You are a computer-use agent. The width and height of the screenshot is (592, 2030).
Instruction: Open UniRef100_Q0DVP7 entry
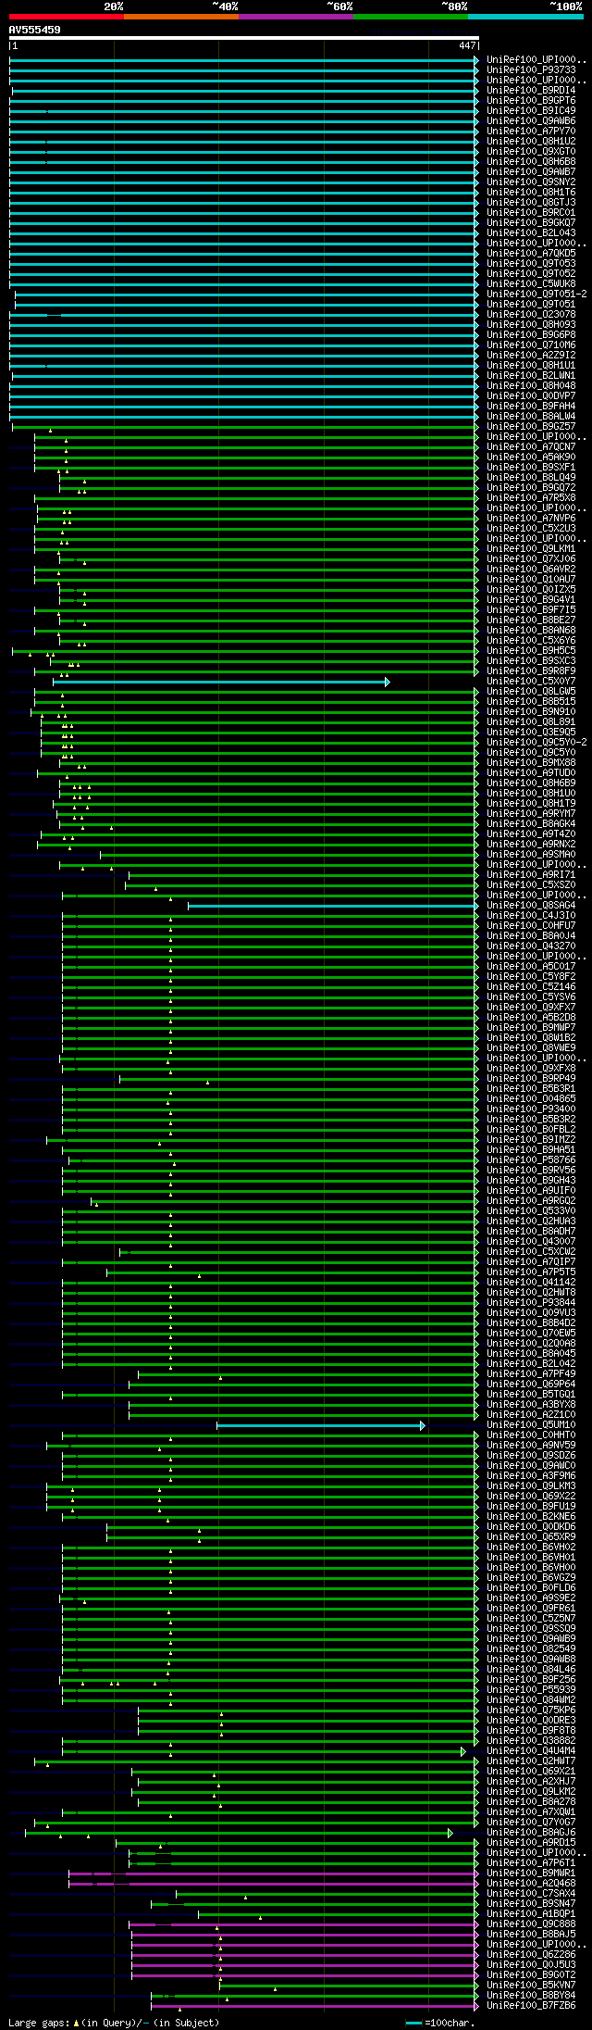531,395
